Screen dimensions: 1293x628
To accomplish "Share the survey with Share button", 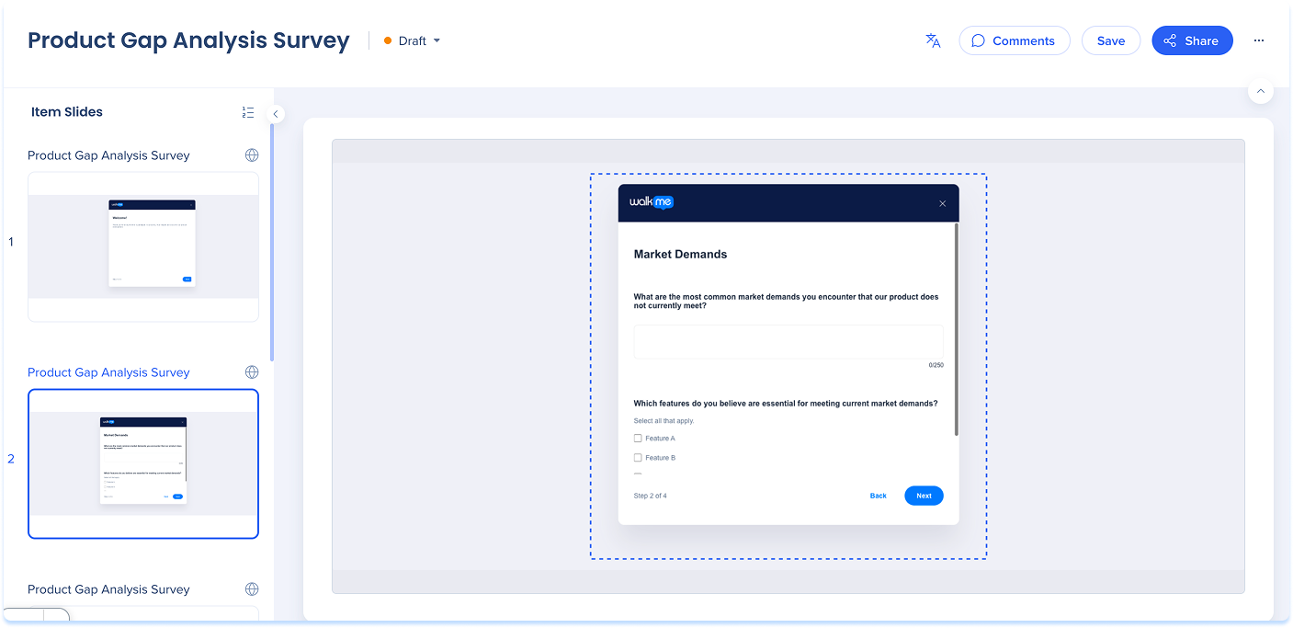I will pos(1191,40).
